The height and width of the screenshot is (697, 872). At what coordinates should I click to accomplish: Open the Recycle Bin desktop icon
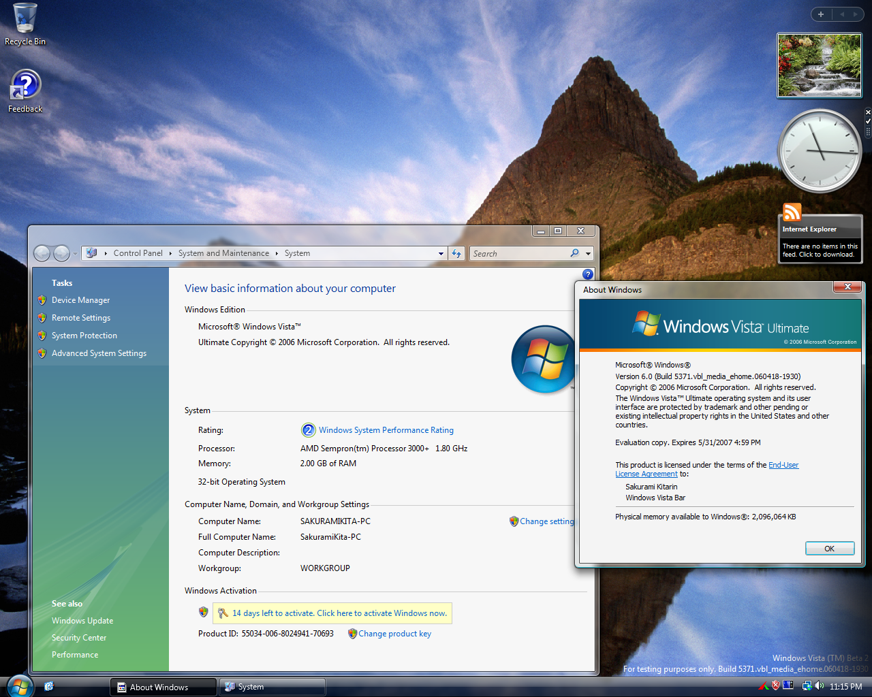point(25,25)
